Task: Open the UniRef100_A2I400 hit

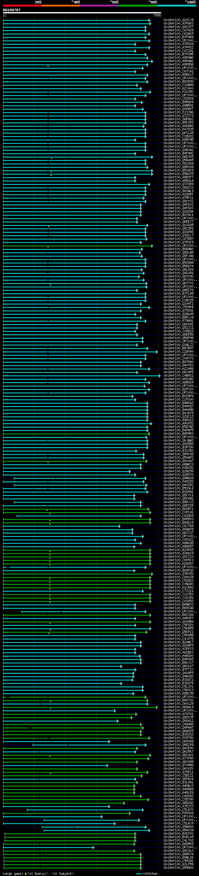Action: [178, 89]
